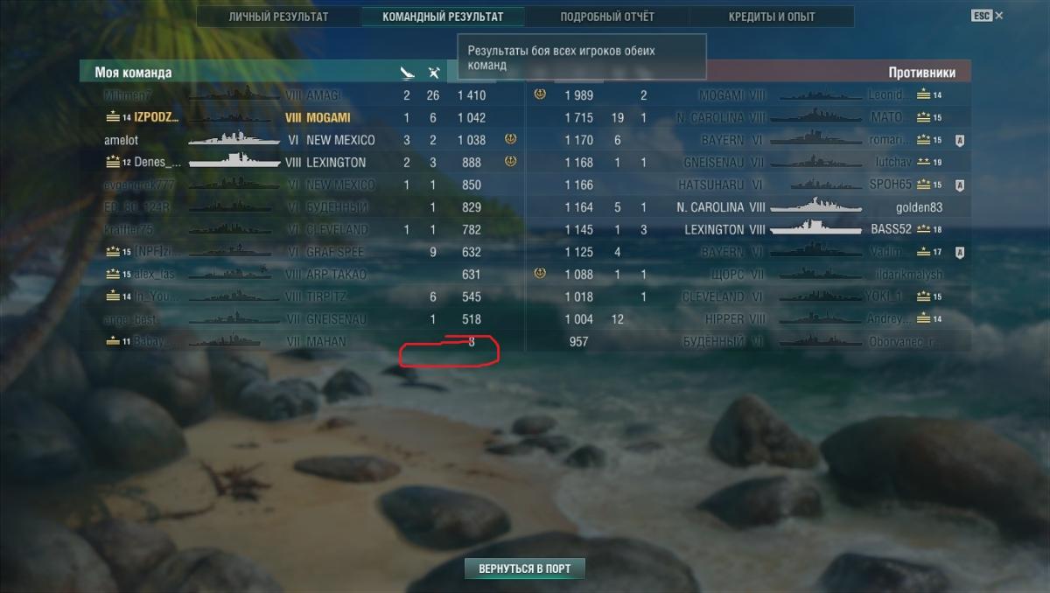Click the Вернуться в порт button
The height and width of the screenshot is (593, 1050).
coord(525,569)
